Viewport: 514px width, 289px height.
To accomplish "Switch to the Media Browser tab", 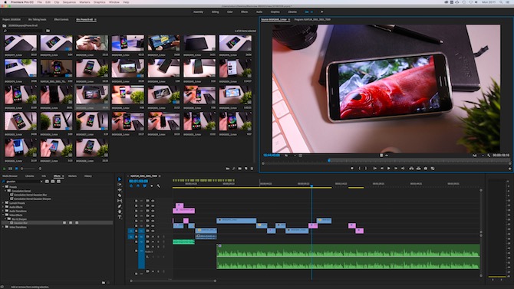I will pyautogui.click(x=10, y=176).
